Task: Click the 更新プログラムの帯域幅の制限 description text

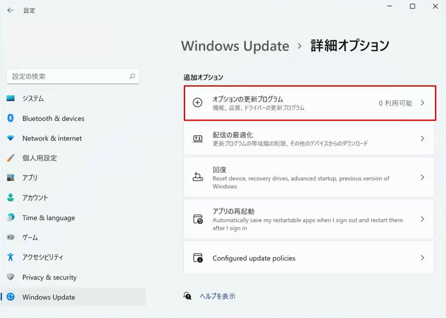Action: tap(291, 143)
